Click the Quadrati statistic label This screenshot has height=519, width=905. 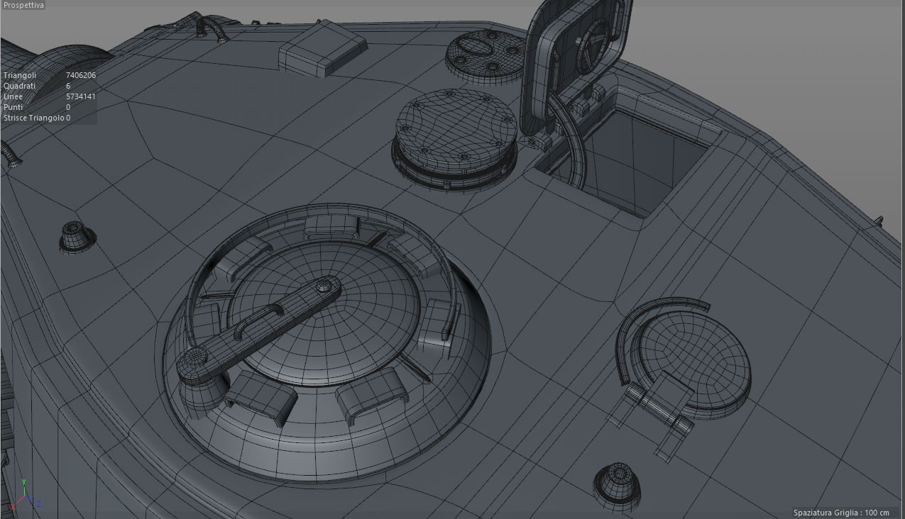(x=19, y=86)
